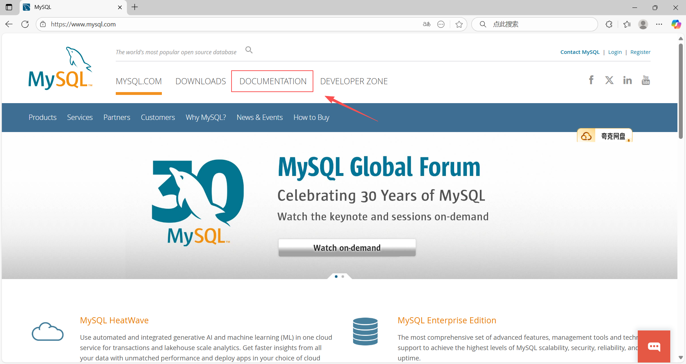Open the Products menu
Screen dimensions: 686x364
click(43, 117)
